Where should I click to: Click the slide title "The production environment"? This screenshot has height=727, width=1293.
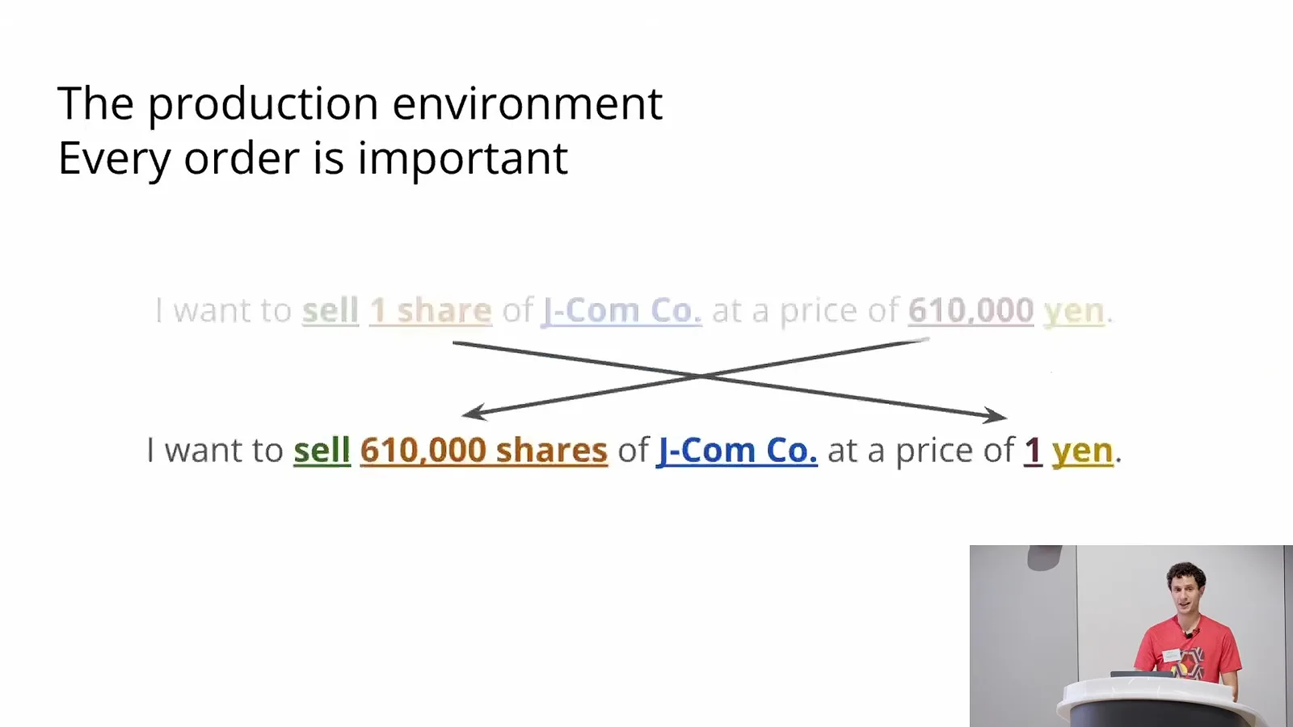(x=360, y=103)
